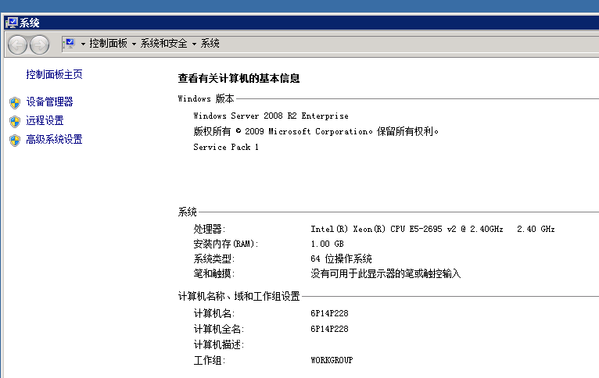Click section header 计算机名称、域和工作组设置

[239, 296]
